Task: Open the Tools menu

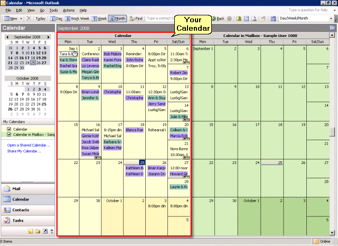Action: coord(53,10)
